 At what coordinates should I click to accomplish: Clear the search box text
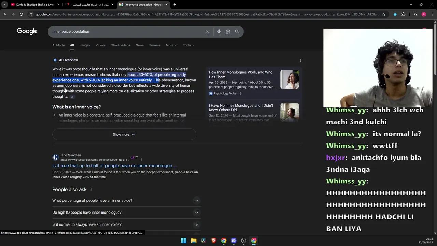(208, 31)
